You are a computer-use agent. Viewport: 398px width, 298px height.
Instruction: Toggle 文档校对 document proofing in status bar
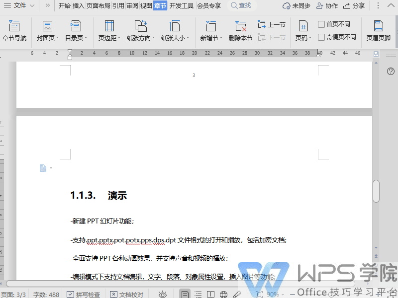127,295
